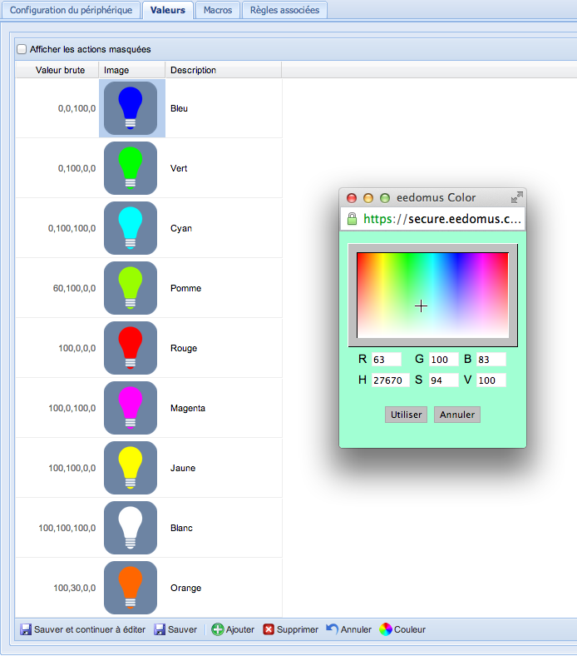Image resolution: width=577 pixels, height=656 pixels.
Task: Open the Couleur color wheel tool
Action: (402, 629)
